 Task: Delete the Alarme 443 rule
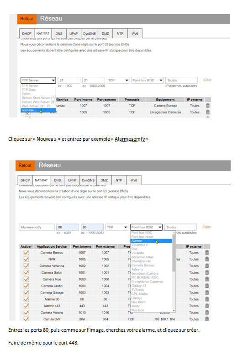(x=207, y=306)
